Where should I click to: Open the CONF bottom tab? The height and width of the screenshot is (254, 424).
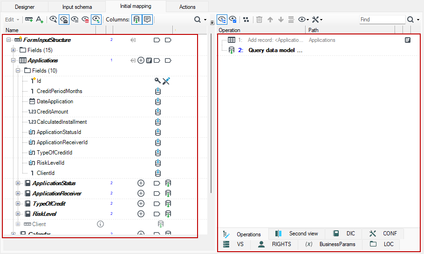tap(383, 234)
